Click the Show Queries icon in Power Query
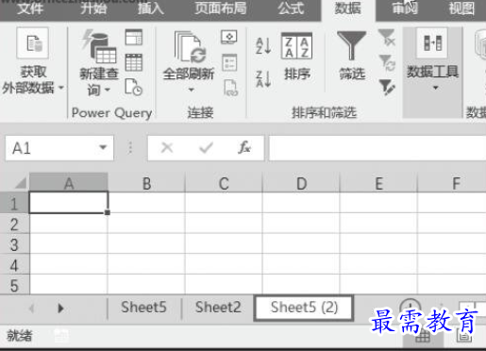 tap(134, 38)
